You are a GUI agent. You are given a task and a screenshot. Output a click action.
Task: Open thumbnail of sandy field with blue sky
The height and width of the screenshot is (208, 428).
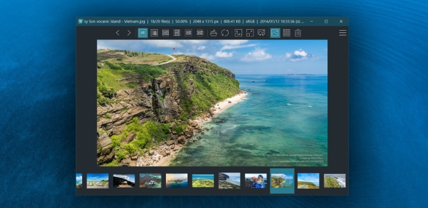pos(97,181)
